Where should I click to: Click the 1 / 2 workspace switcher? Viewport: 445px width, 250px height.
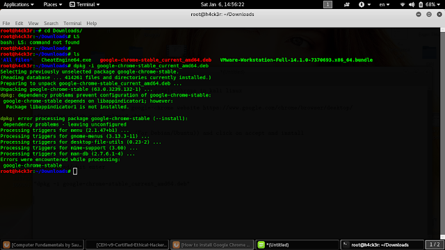[x=435, y=244]
